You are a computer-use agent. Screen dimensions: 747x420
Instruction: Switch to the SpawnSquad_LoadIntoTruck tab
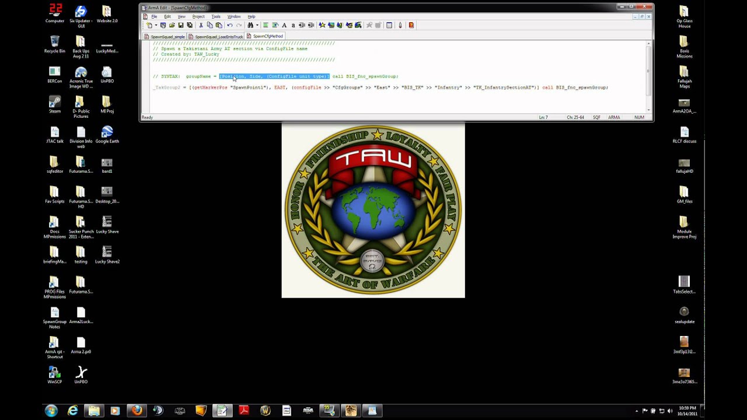pyautogui.click(x=215, y=37)
